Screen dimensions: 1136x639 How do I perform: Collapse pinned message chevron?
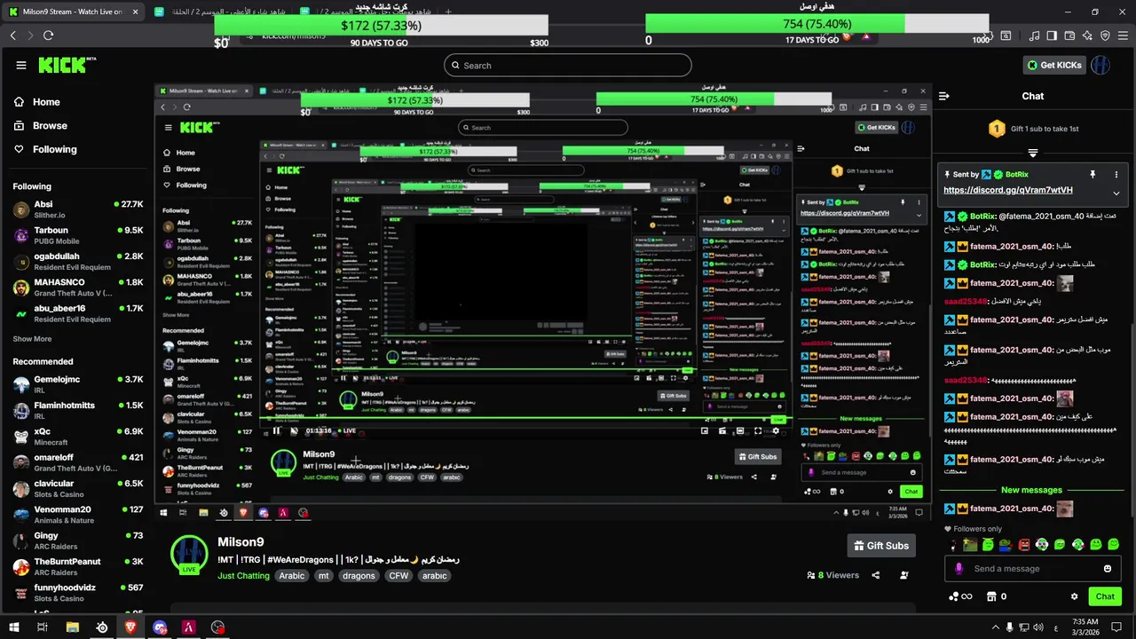(1116, 193)
